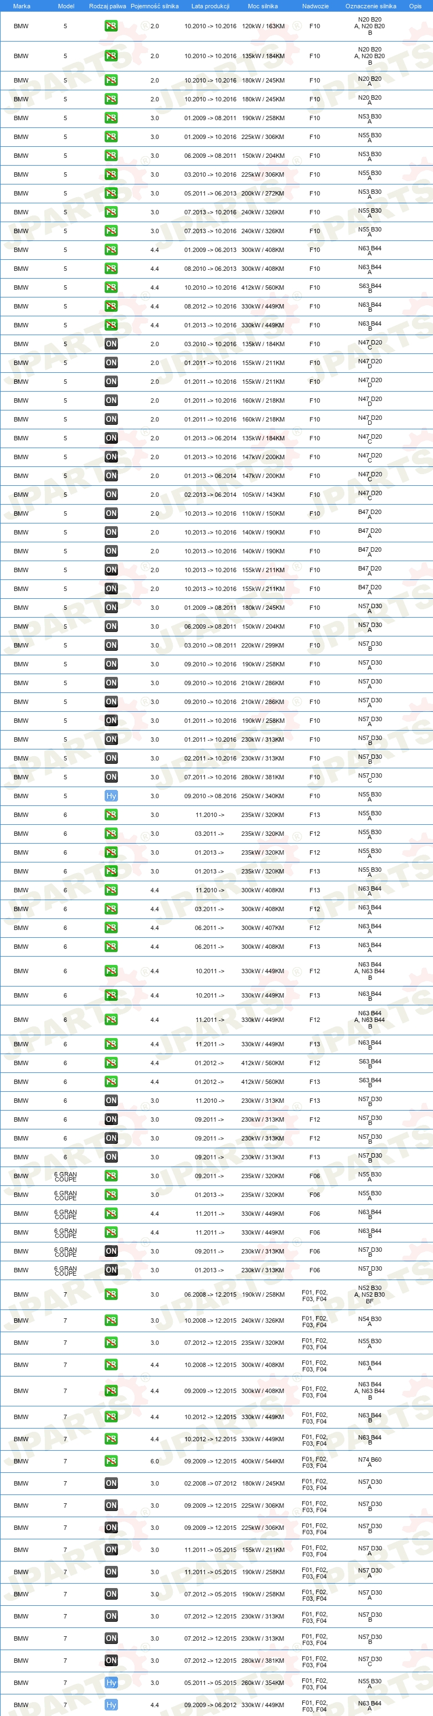
Task: Click diesel ON icon in 07.2011 -> 10.2016 row
Action: click(111, 777)
